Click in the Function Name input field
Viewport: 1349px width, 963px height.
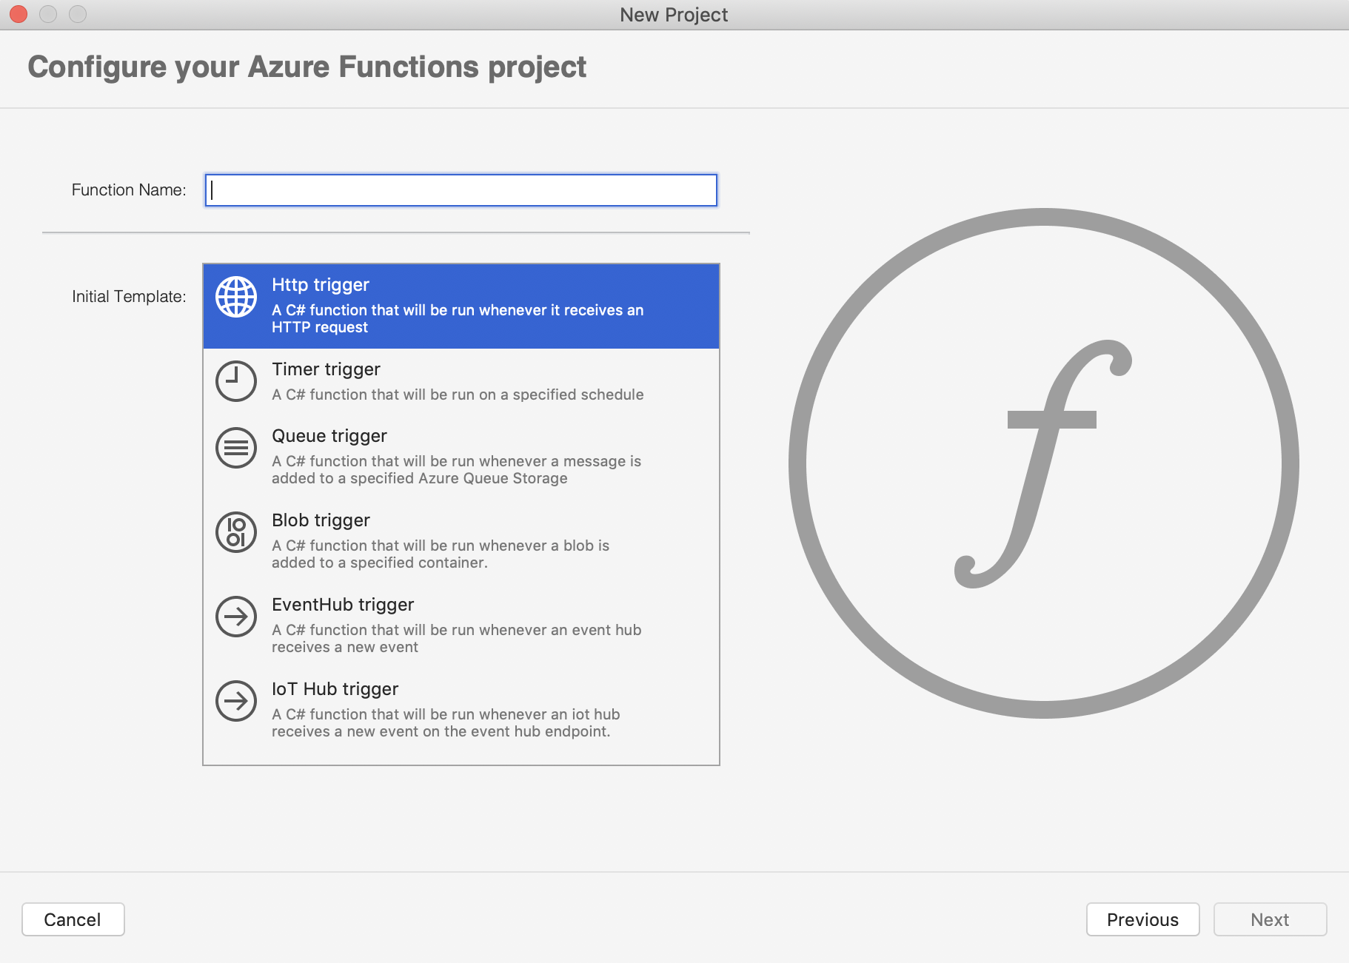pyautogui.click(x=461, y=190)
